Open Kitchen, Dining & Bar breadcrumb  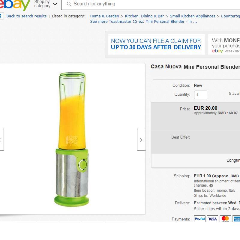tap(144, 16)
